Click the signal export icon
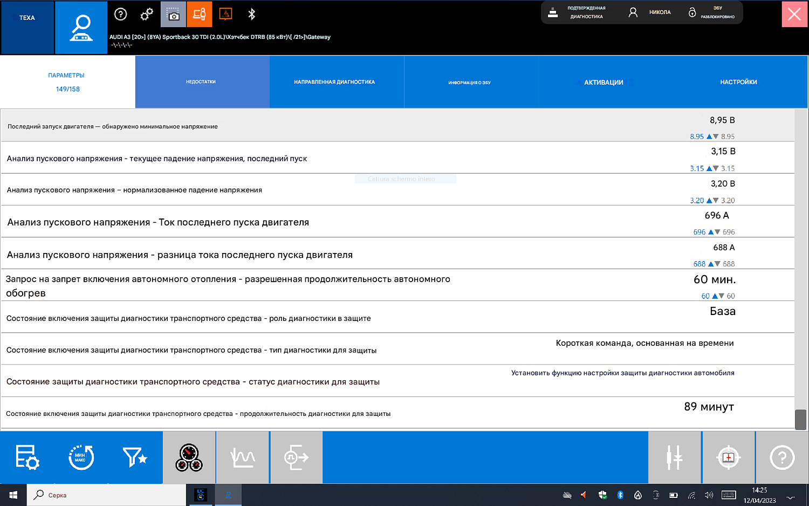Viewport: 809px width, 506px height. point(296,457)
